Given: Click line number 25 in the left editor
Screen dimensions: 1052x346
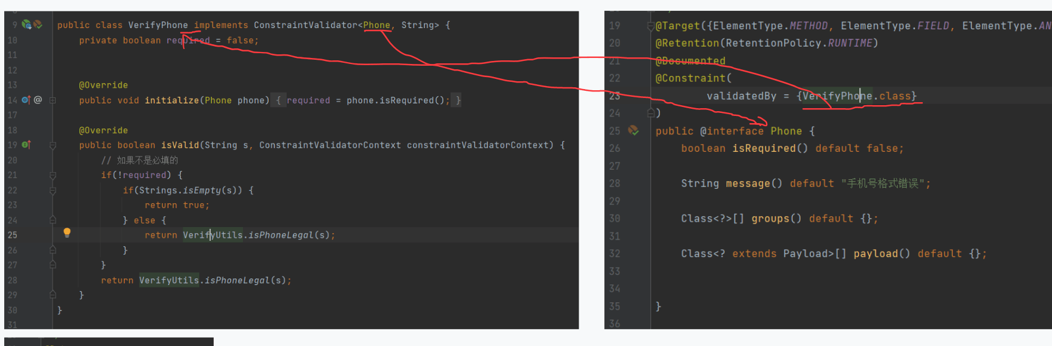Looking at the screenshot, I should coord(13,235).
